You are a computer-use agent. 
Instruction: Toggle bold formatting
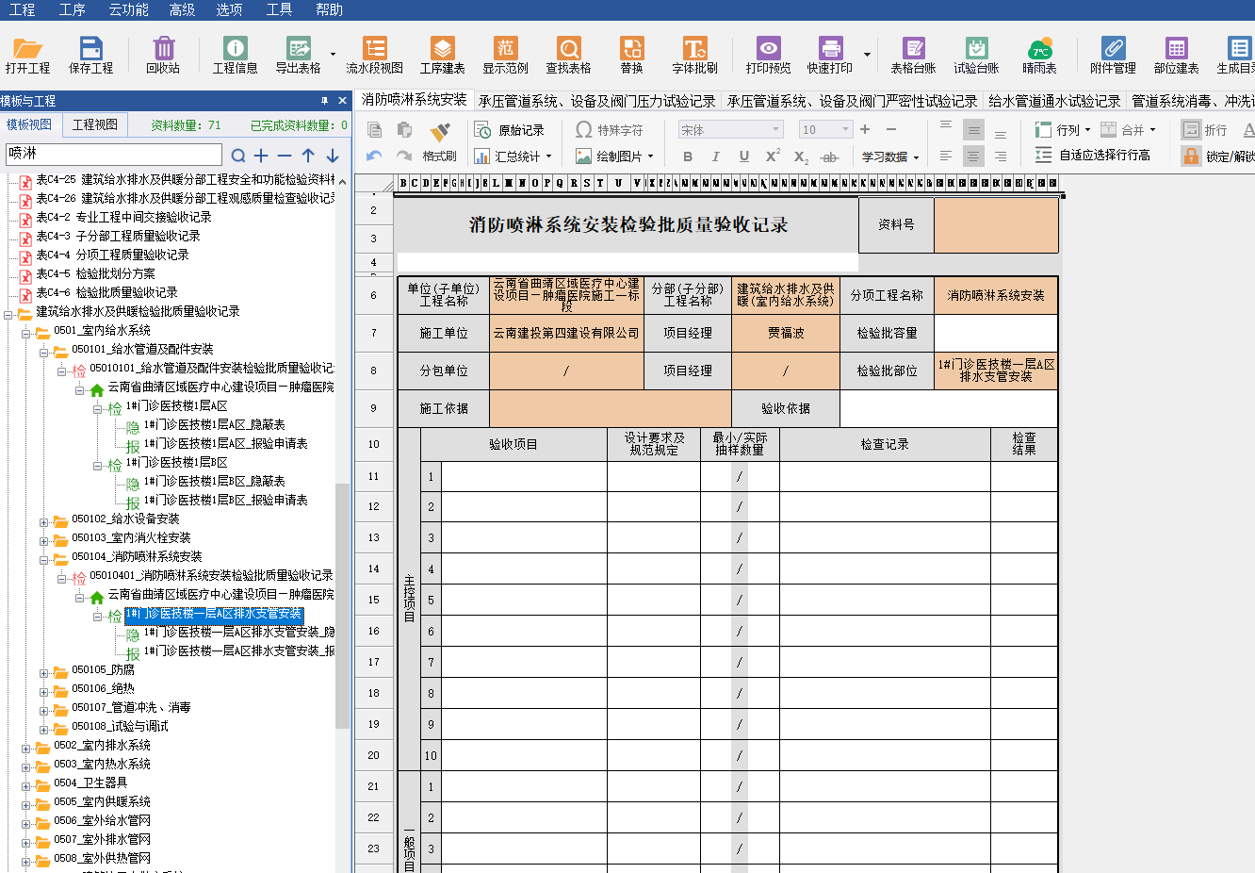coord(688,156)
